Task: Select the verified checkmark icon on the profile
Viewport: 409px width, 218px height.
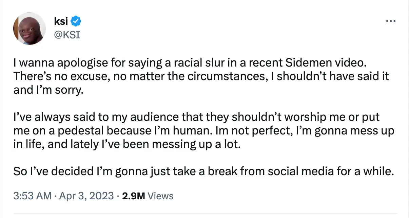Action: (75, 21)
